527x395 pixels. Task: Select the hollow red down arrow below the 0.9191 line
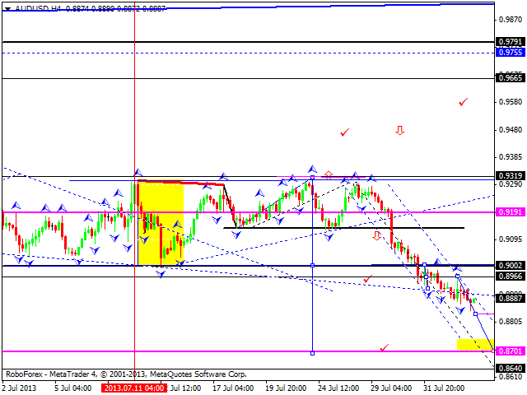(x=377, y=236)
